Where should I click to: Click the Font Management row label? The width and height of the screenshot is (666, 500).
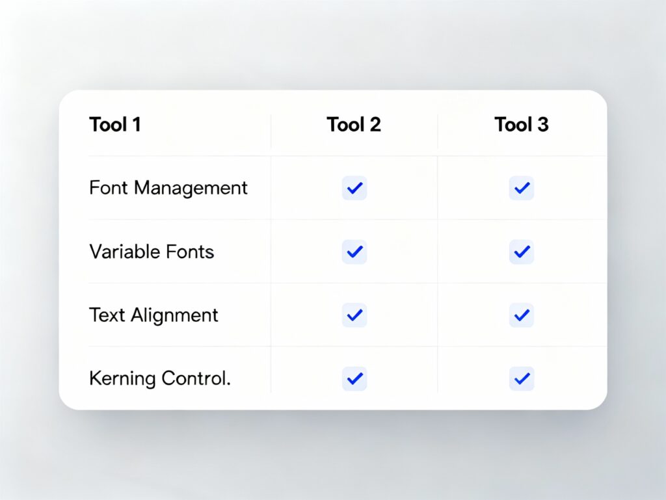coord(168,188)
